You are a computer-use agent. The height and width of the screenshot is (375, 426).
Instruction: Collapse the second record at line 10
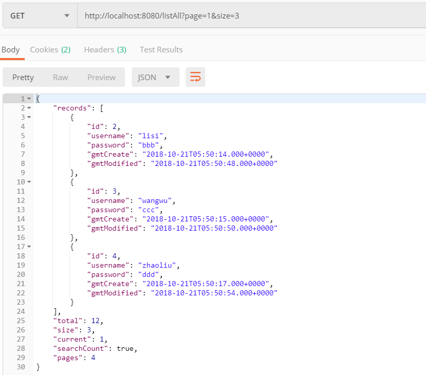(x=29, y=182)
